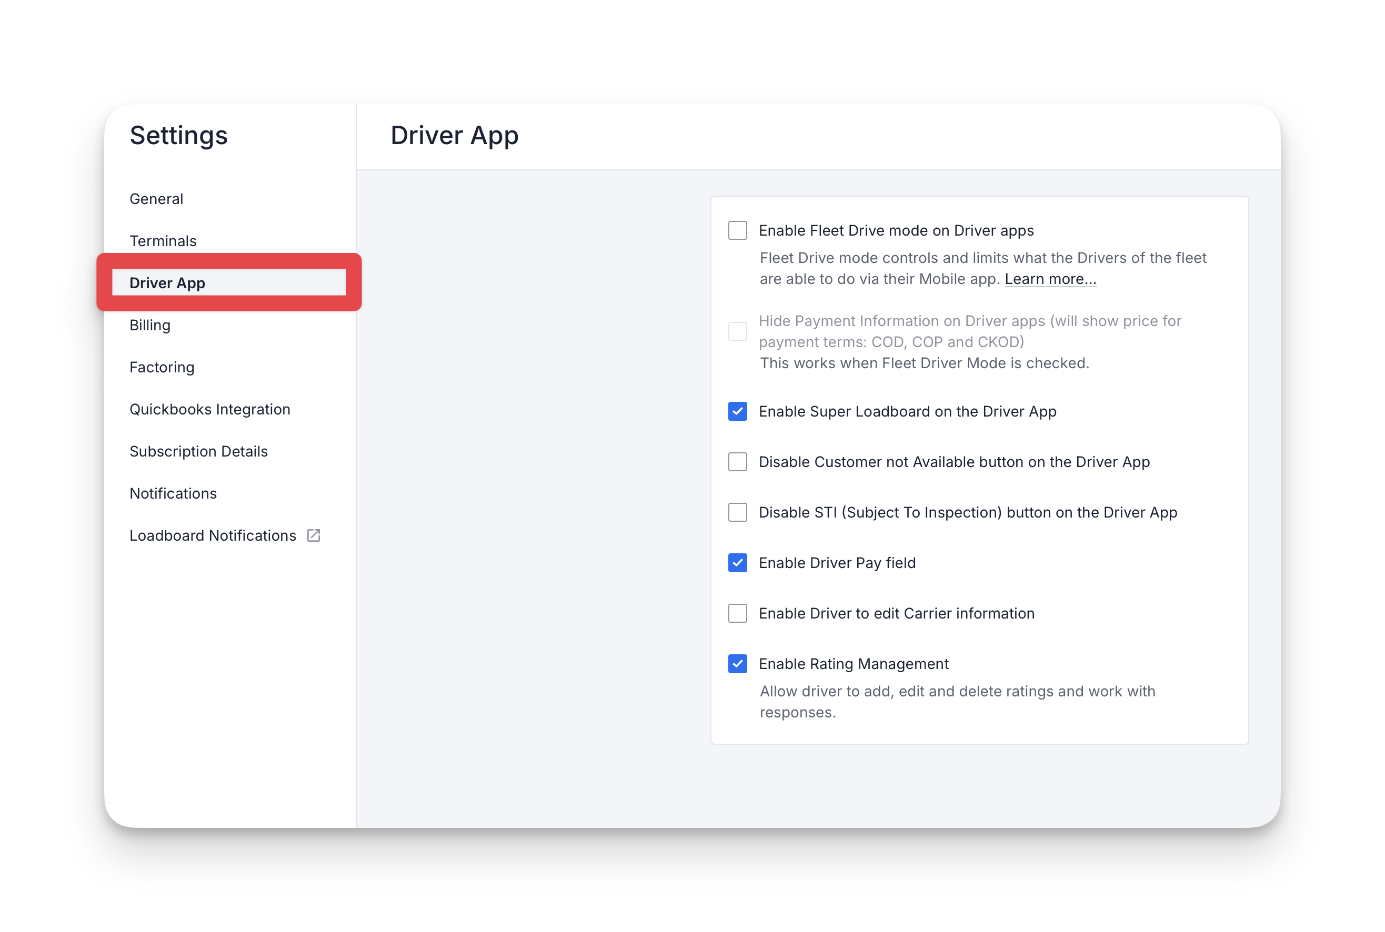Click the external link icon beside Loadboard Notifications
Viewport: 1385px width, 932px height.
(x=314, y=535)
